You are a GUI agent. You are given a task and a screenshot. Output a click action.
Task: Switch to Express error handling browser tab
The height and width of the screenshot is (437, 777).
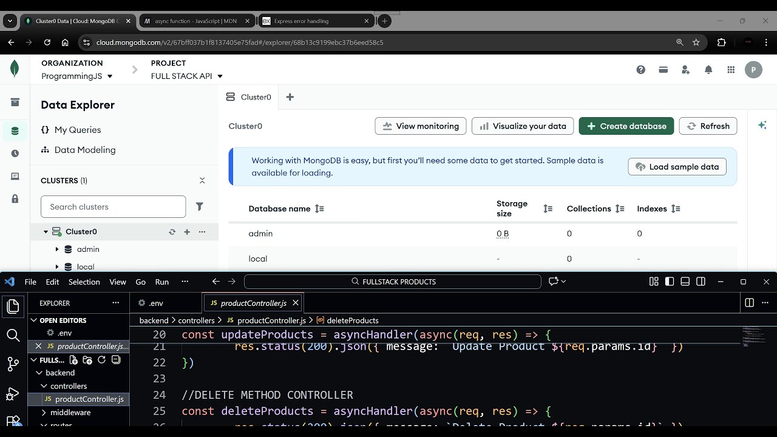316,21
